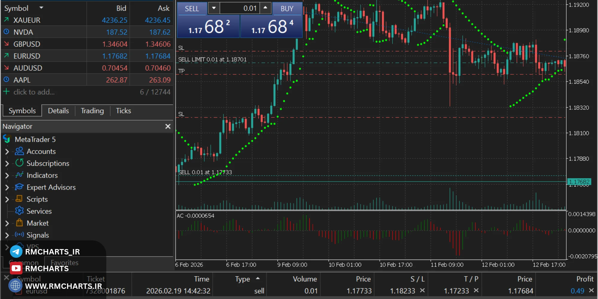
Task: Click the 0.01 volume input field
Action: [240, 8]
